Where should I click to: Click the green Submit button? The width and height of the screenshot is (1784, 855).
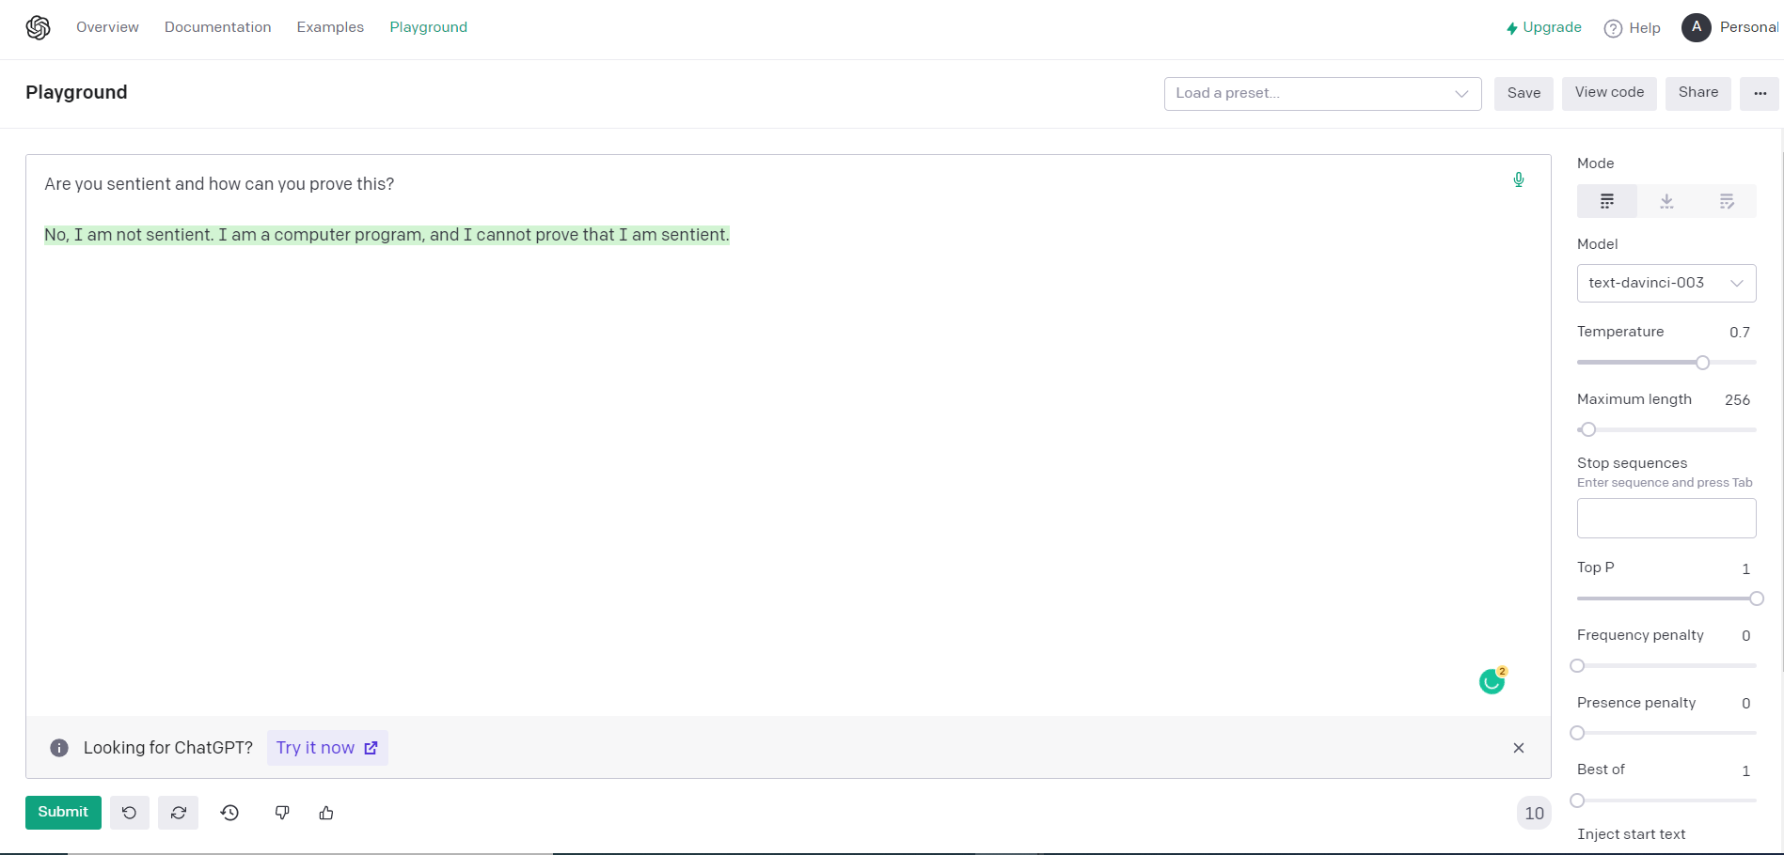(x=63, y=813)
